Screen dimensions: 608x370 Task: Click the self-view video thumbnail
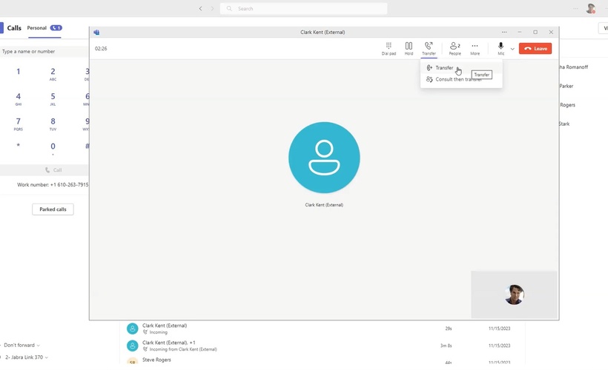(x=514, y=295)
